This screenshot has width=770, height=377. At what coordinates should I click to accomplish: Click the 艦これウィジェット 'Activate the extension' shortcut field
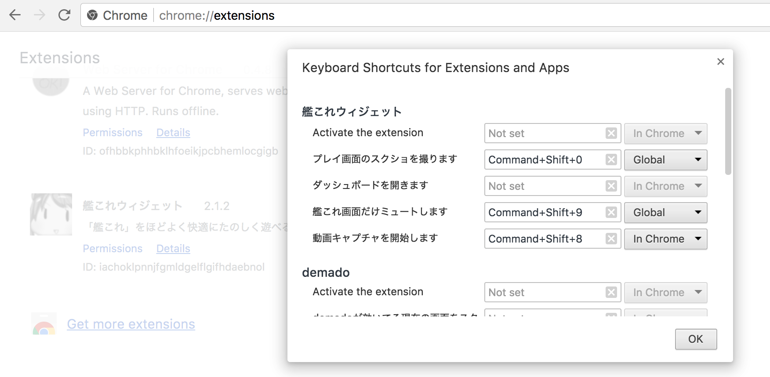tap(552, 133)
